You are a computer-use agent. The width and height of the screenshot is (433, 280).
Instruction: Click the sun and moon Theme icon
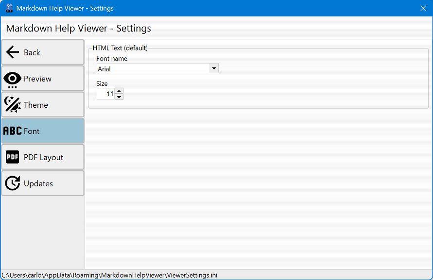coord(13,105)
